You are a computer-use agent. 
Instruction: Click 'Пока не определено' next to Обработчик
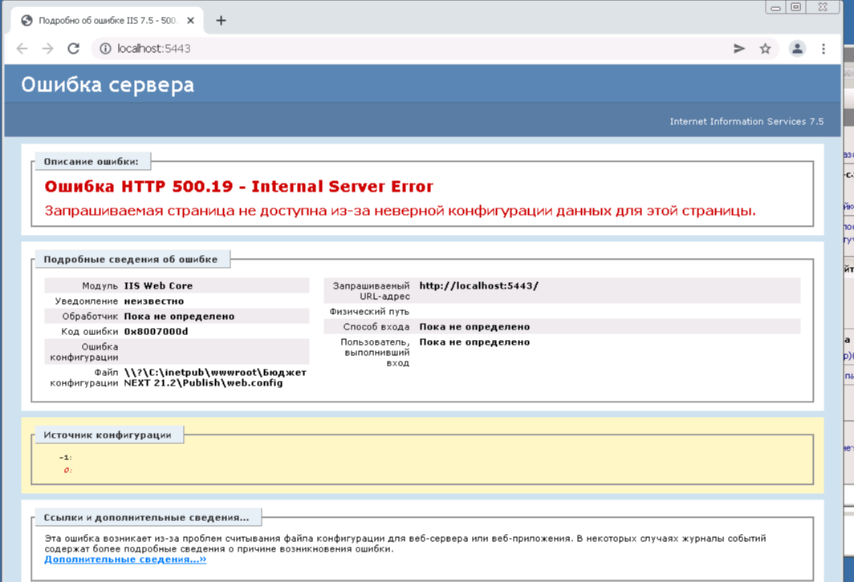click(x=179, y=316)
